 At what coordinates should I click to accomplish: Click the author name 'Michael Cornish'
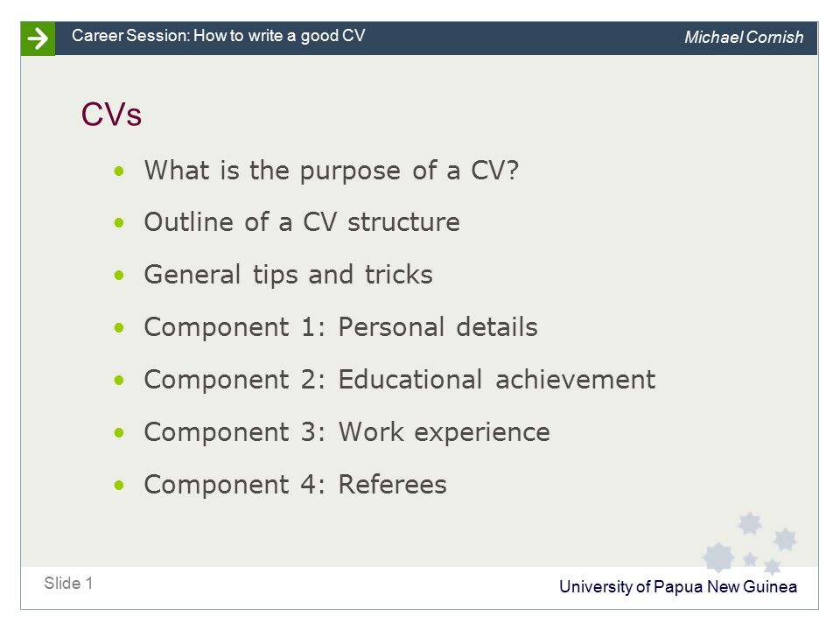pos(744,37)
